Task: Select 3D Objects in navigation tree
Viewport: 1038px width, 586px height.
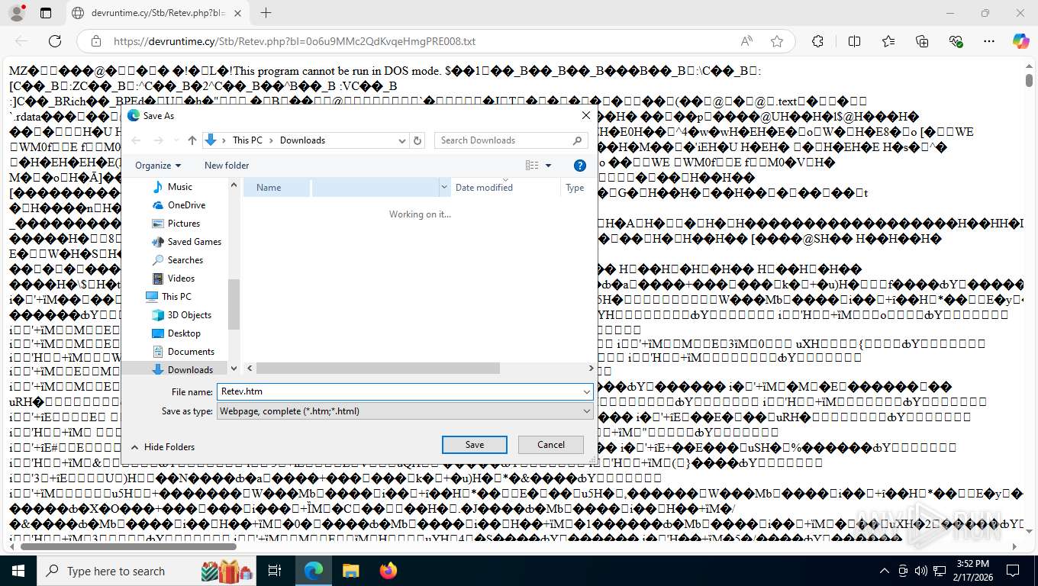Action: (189, 315)
